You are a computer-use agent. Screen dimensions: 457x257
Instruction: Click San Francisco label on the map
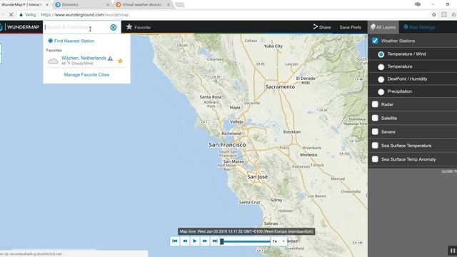click(227, 144)
